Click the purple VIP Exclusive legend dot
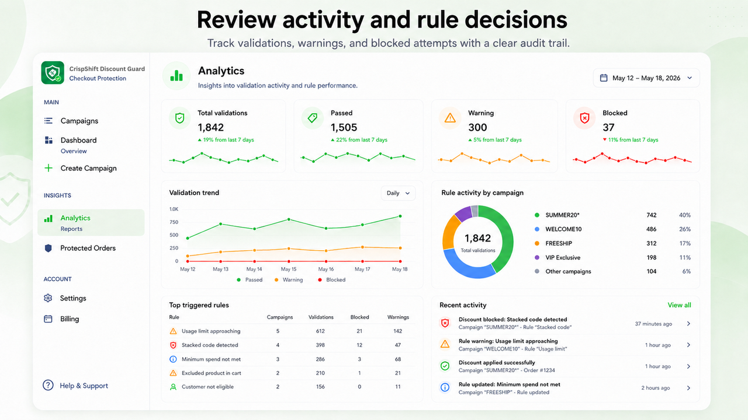This screenshot has width=748, height=420. (x=537, y=257)
